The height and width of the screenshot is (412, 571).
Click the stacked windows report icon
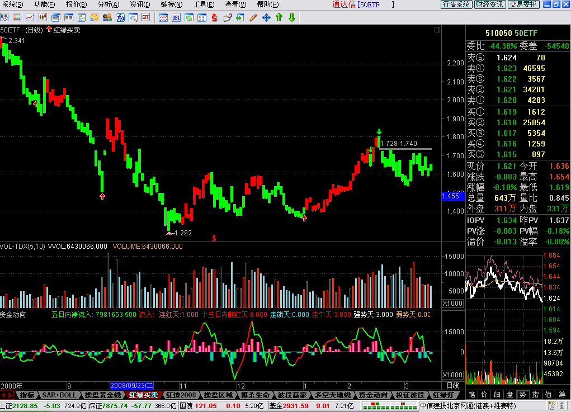coord(56,17)
